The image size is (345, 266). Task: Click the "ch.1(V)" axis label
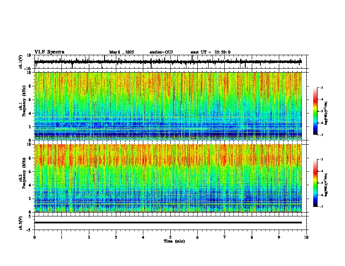point(21,62)
